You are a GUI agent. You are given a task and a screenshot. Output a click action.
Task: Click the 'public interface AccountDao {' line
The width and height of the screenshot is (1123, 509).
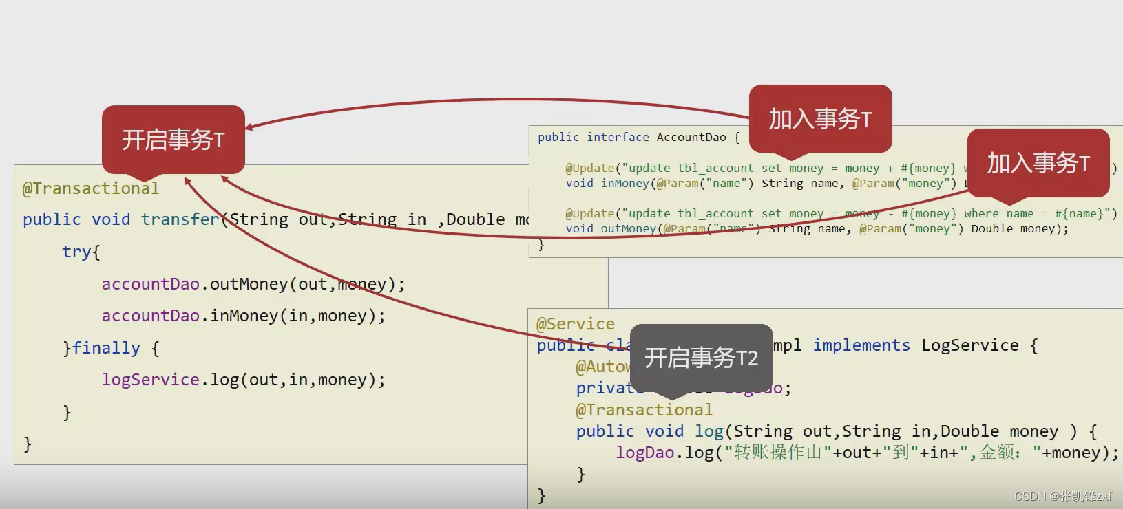pos(639,137)
